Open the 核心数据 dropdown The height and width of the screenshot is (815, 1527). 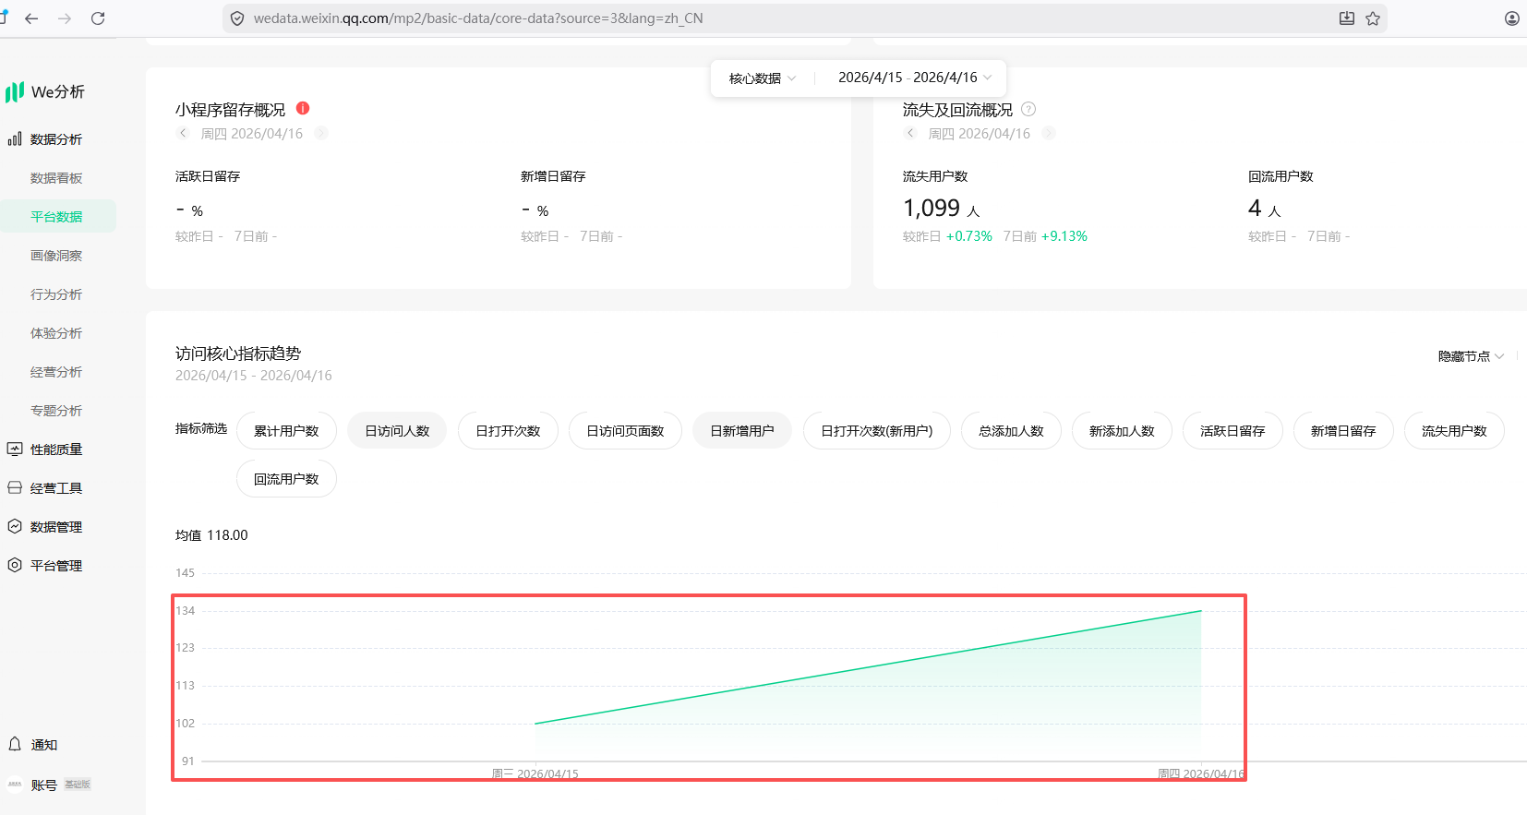pyautogui.click(x=762, y=78)
